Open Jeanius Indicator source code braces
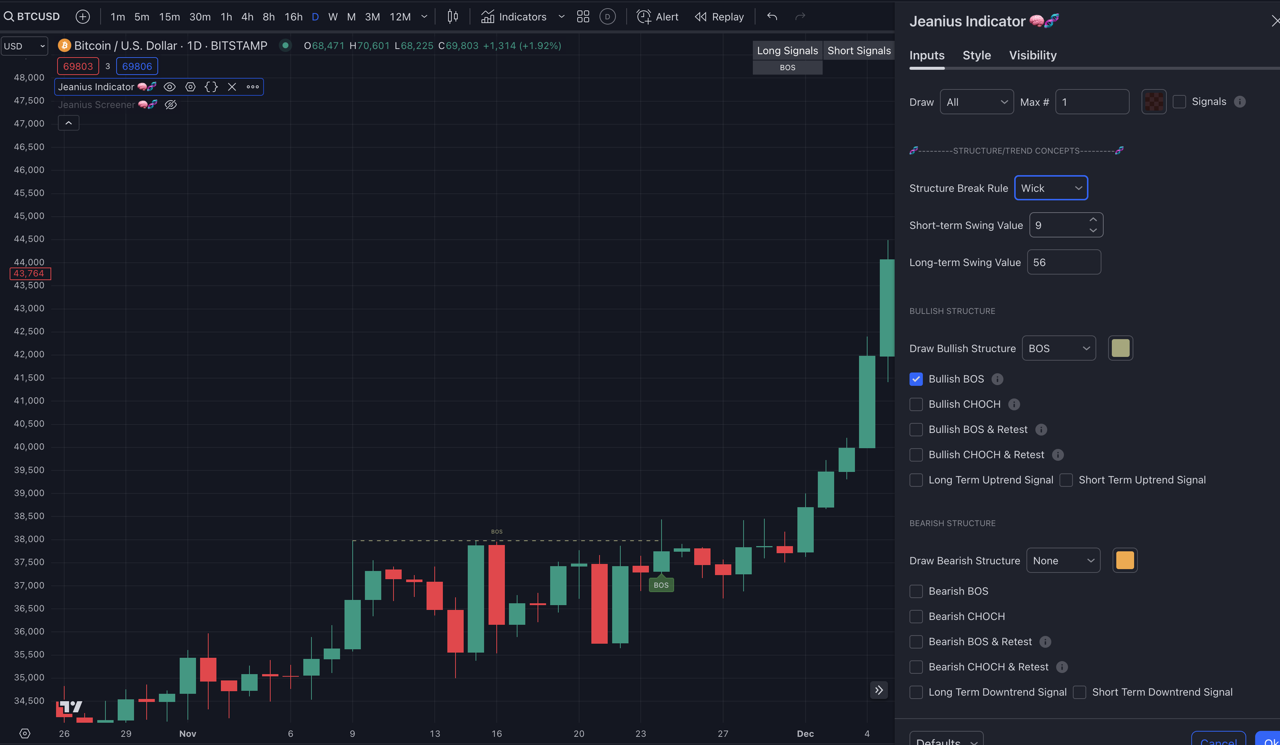This screenshot has height=745, width=1280. point(211,87)
